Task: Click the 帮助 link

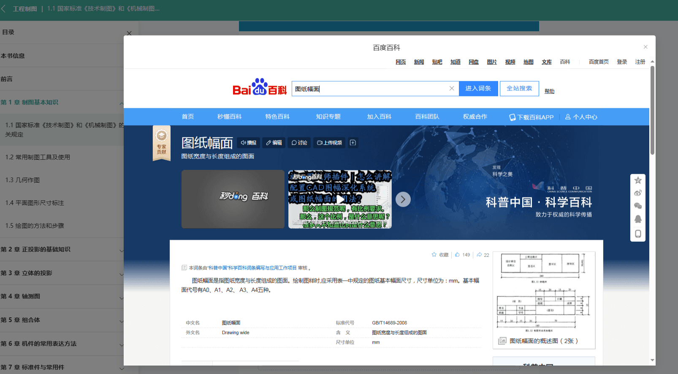Action: pos(549,91)
